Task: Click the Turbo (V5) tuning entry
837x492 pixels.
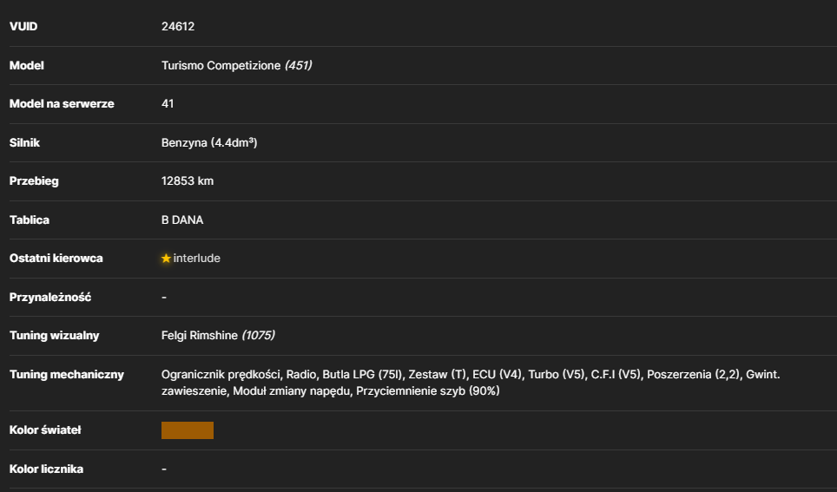Action: [x=557, y=375]
